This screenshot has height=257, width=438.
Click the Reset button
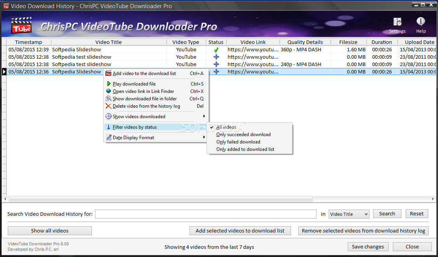coord(417,214)
